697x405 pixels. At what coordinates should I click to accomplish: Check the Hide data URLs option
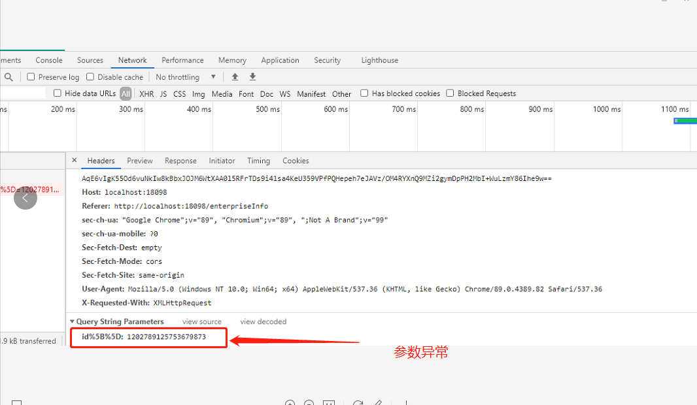(58, 93)
